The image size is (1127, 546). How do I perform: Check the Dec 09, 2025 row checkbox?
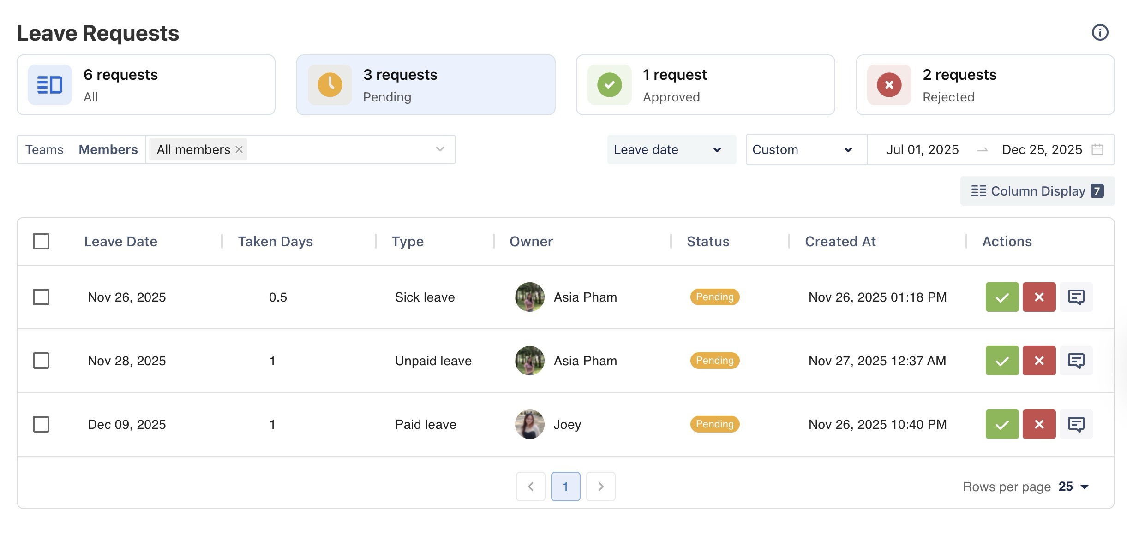click(x=41, y=424)
